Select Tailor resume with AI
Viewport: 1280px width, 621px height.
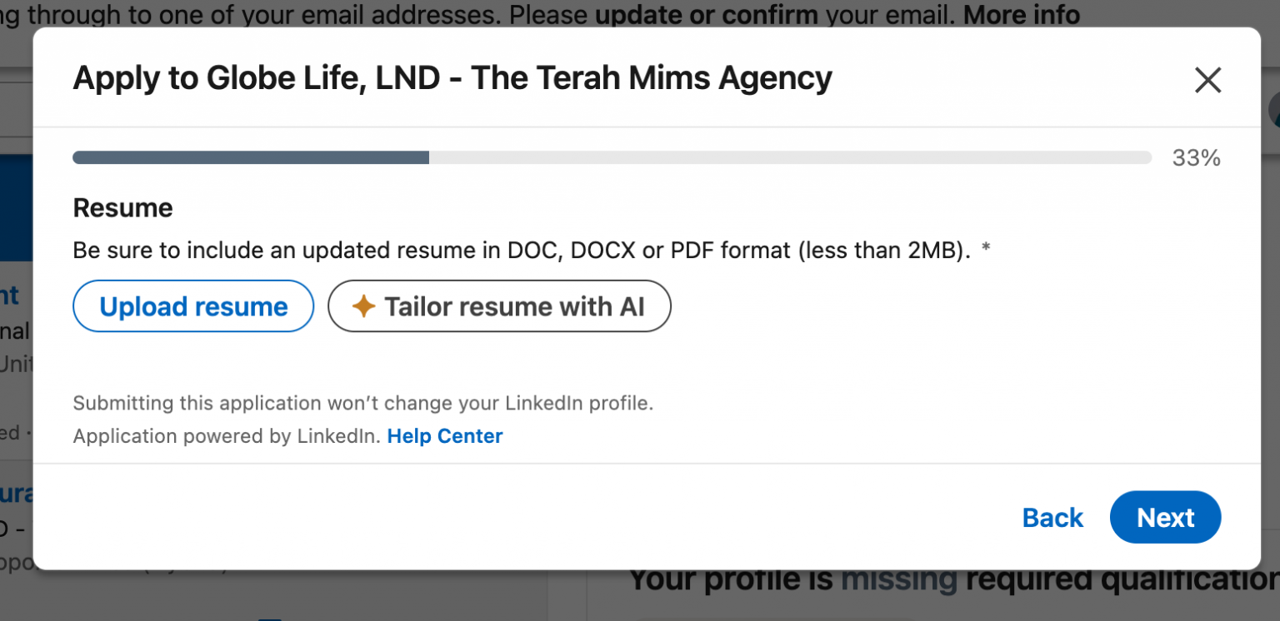[x=499, y=306]
